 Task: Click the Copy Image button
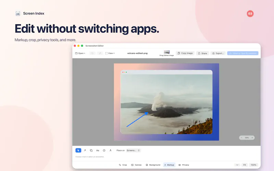pos(185,53)
